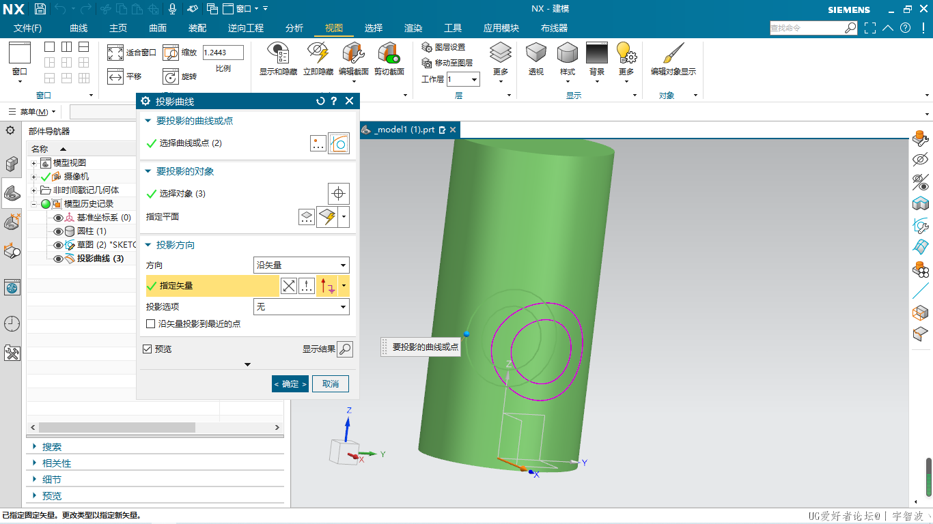Toggle visibility eye of 投影曲线 (3)
The height and width of the screenshot is (524, 933).
[x=58, y=259]
